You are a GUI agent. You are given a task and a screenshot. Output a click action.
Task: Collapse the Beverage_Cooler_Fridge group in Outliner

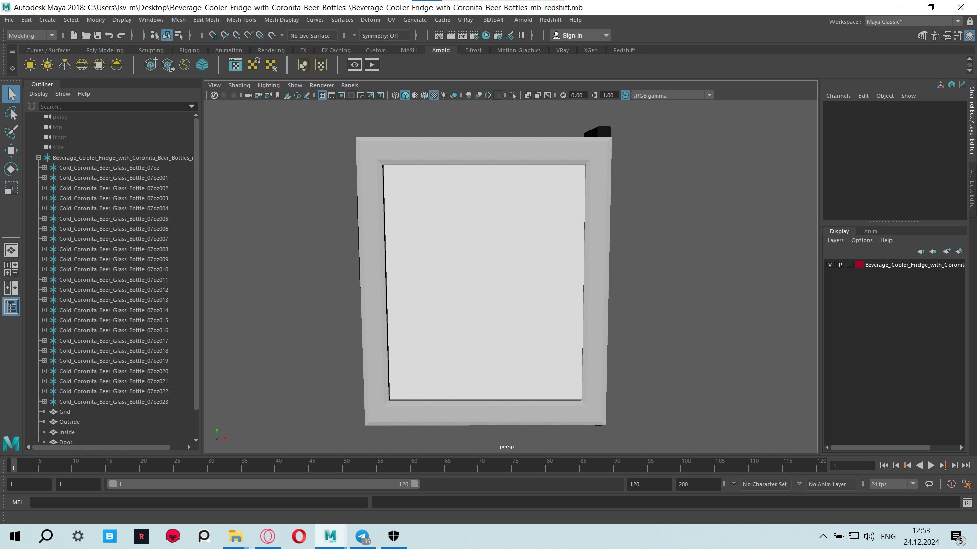point(38,158)
